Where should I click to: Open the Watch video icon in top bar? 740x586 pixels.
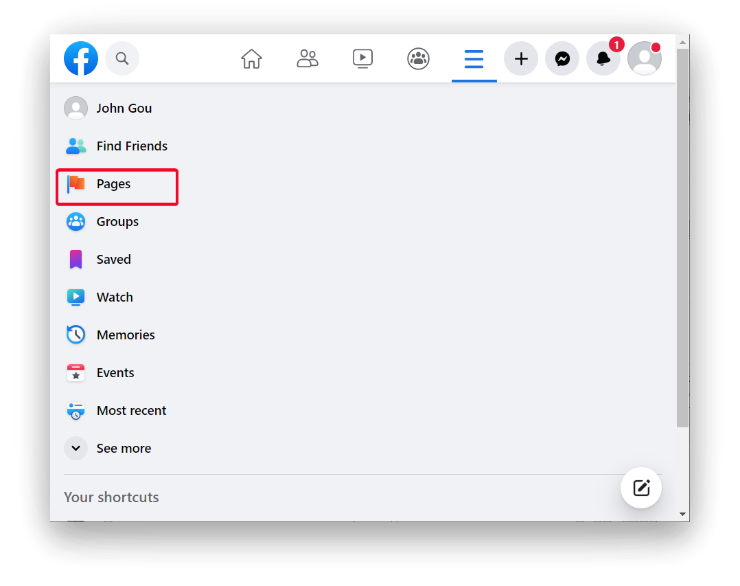363,59
